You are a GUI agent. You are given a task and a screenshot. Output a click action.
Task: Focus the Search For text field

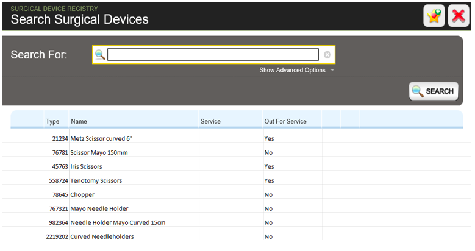[x=213, y=55]
